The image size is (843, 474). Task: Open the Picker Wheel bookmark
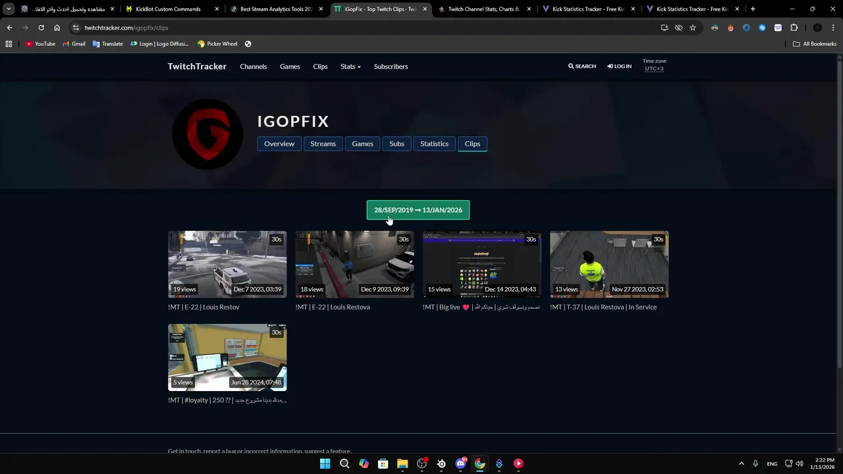click(217, 44)
